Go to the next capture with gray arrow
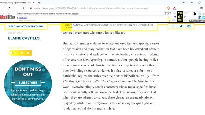Screen dimensions: 205x115 (185, 17)
